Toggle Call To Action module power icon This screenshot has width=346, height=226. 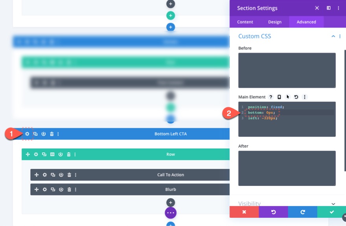pyautogui.click(x=61, y=175)
